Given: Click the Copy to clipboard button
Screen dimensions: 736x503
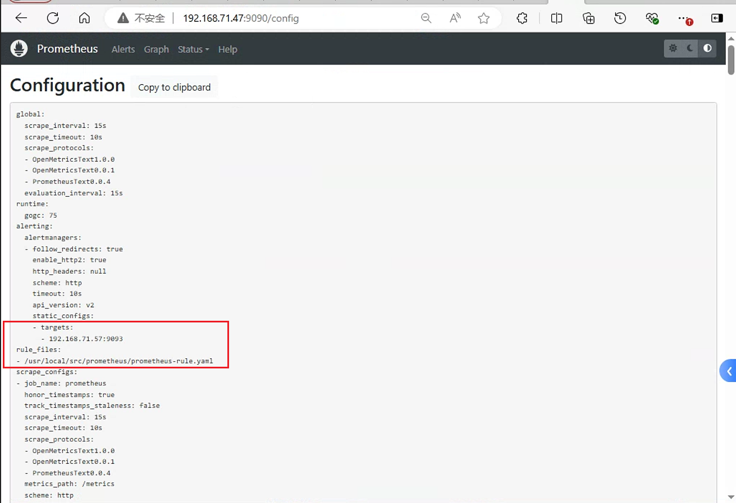Looking at the screenshot, I should [x=174, y=87].
